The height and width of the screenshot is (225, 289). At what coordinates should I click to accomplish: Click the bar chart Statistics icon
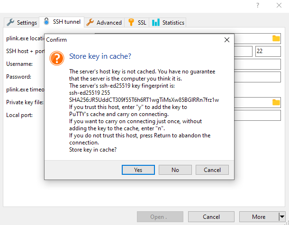point(155,22)
